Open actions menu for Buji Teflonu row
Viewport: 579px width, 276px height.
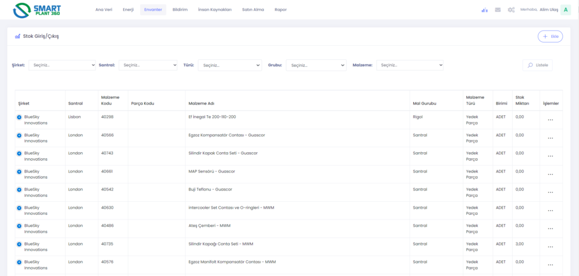(550, 192)
